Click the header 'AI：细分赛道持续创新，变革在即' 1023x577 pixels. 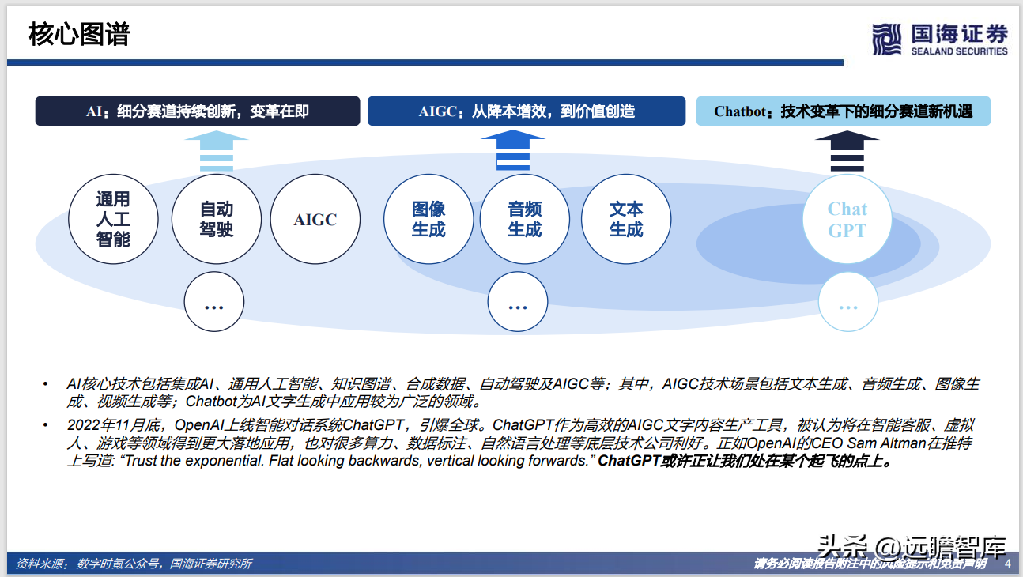[x=198, y=111]
